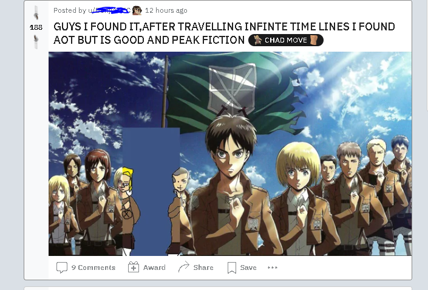Click the poster's avatar icon
Viewport: 428px width, 290px height.
[x=137, y=10]
